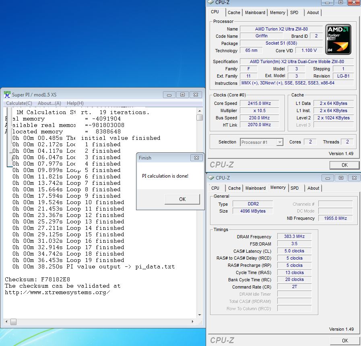
Task: Open About tab in lower CPU-Z window
Action: (x=313, y=188)
